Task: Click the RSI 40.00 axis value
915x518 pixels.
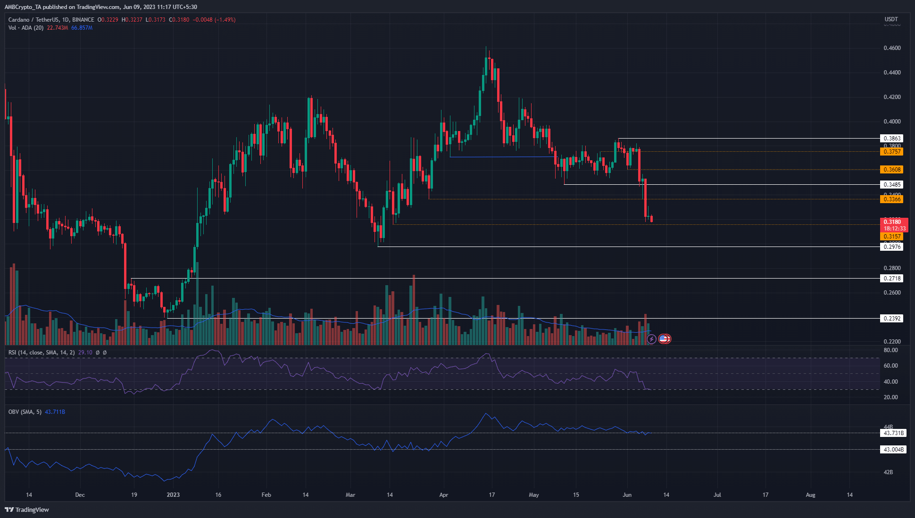Action: (890, 382)
